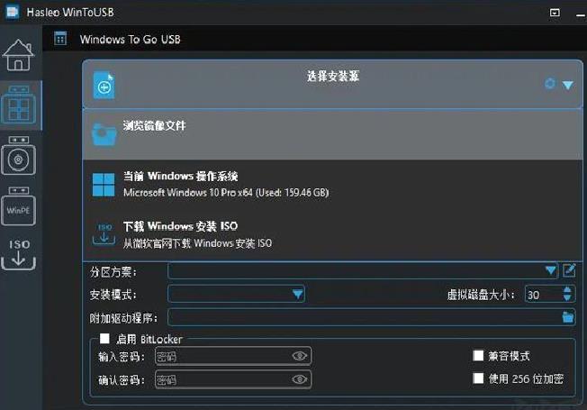Show password in 输入密码 field
This screenshot has width=587, height=410.
[300, 356]
